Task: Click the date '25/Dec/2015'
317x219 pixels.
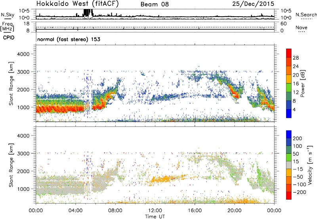Action: (253, 4)
